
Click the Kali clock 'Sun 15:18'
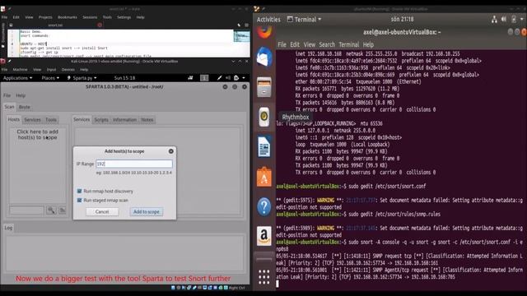pyautogui.click(x=124, y=78)
